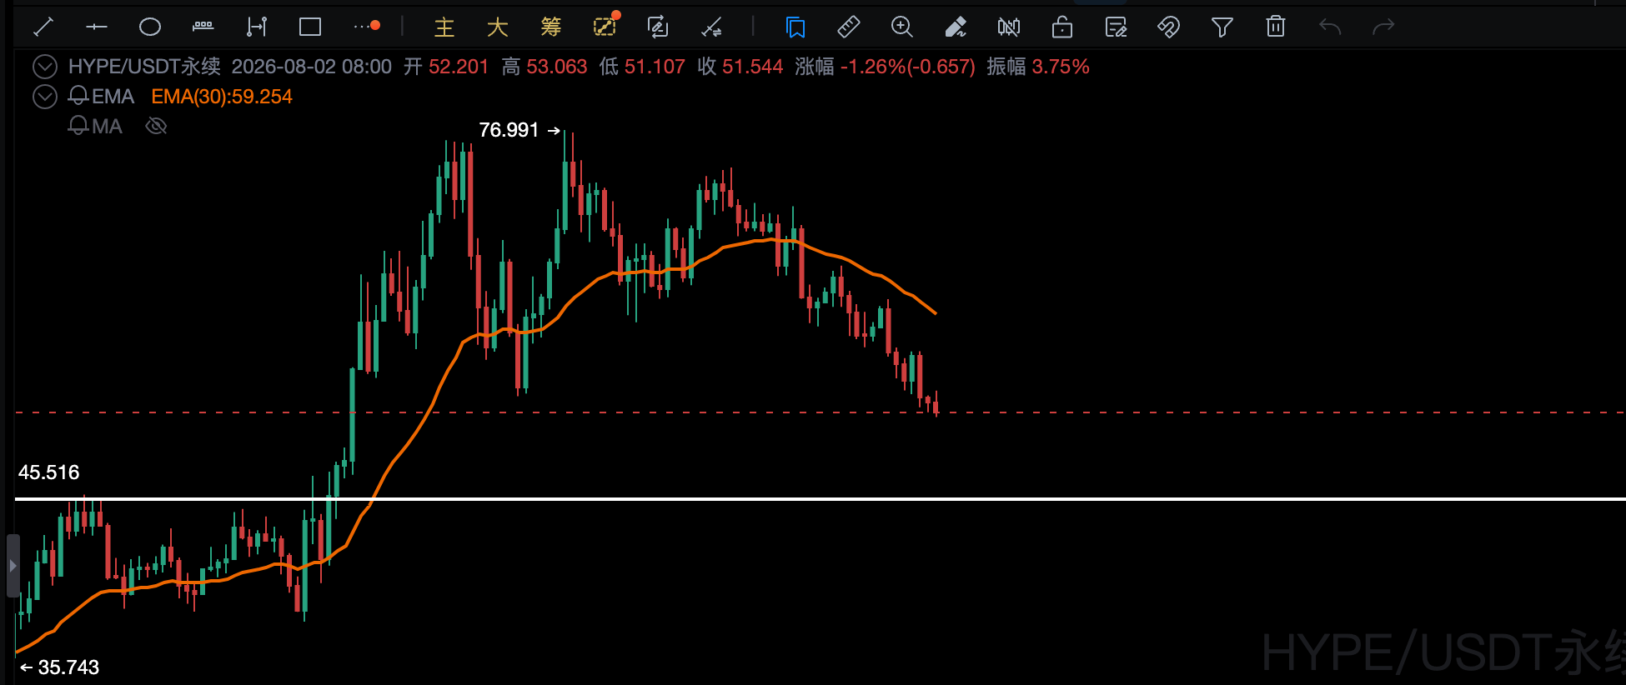Viewport: 1626px width, 685px height.
Task: Select the ellipse drawing tool
Action: (150, 27)
